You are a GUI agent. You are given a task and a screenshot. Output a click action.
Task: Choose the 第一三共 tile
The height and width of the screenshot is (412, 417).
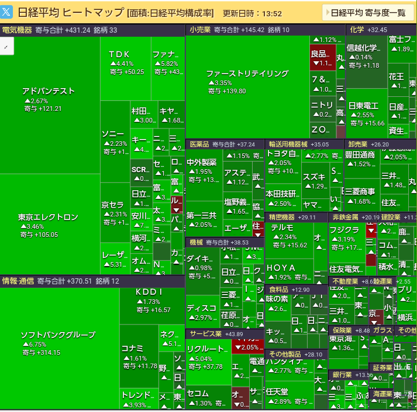tap(204, 219)
